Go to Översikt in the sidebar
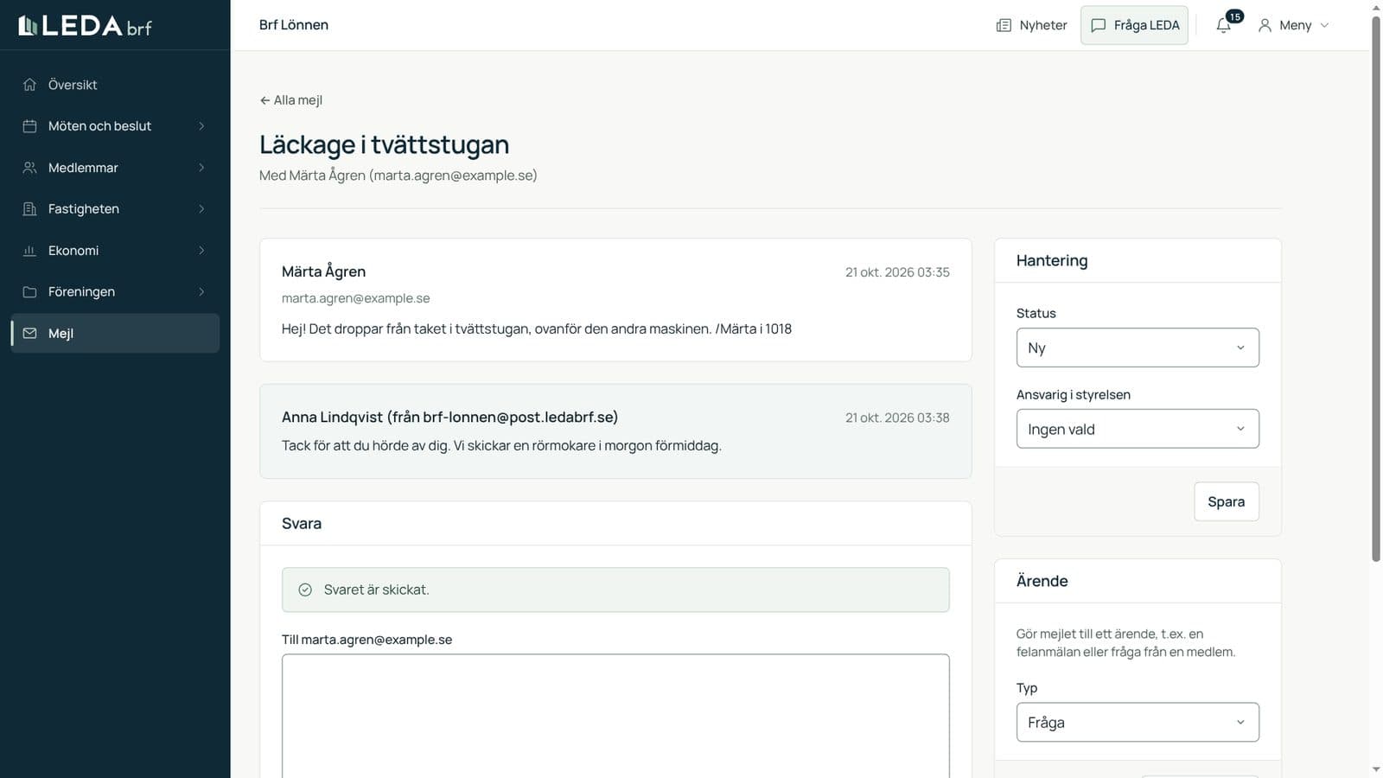 115,85
